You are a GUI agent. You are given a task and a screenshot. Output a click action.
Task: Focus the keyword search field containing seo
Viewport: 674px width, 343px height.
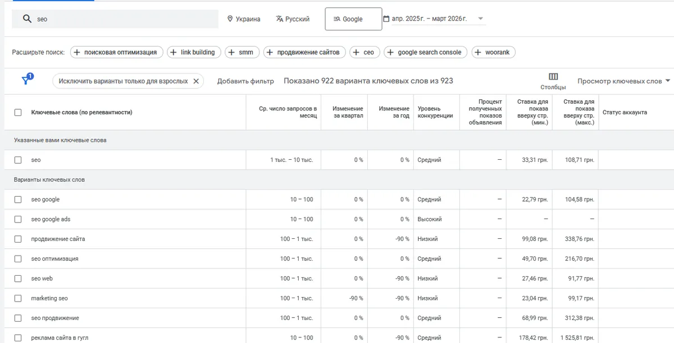click(x=115, y=18)
